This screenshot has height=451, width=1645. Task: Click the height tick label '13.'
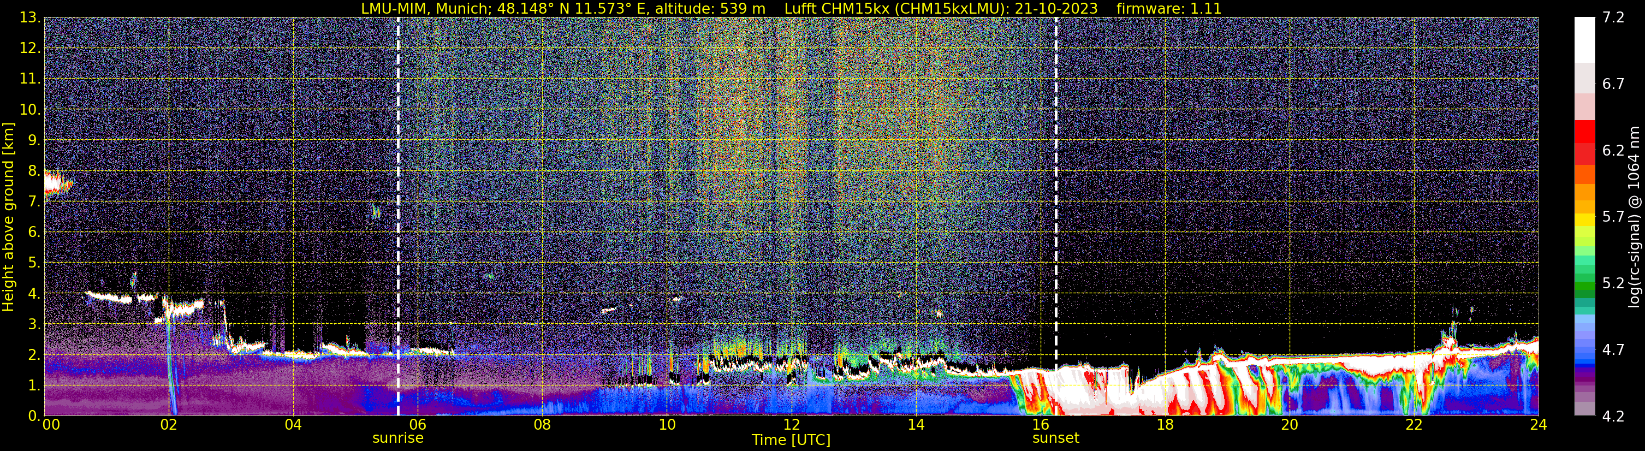tap(30, 18)
